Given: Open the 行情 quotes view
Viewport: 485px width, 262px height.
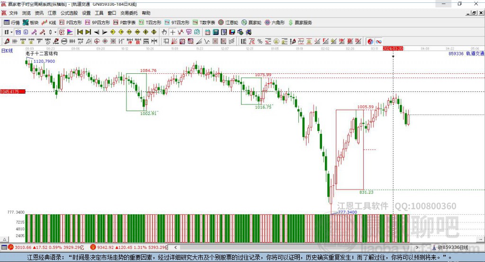Looking at the screenshot, I should point(12,23).
